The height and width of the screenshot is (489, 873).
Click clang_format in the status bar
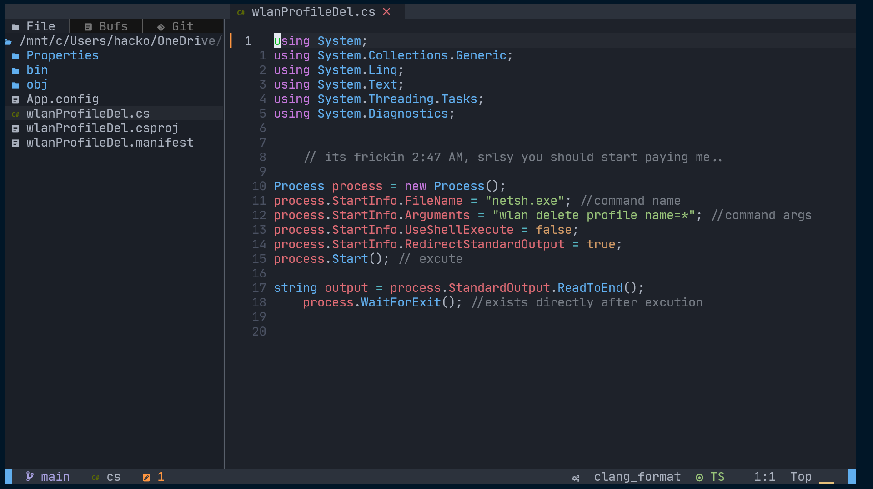(637, 477)
